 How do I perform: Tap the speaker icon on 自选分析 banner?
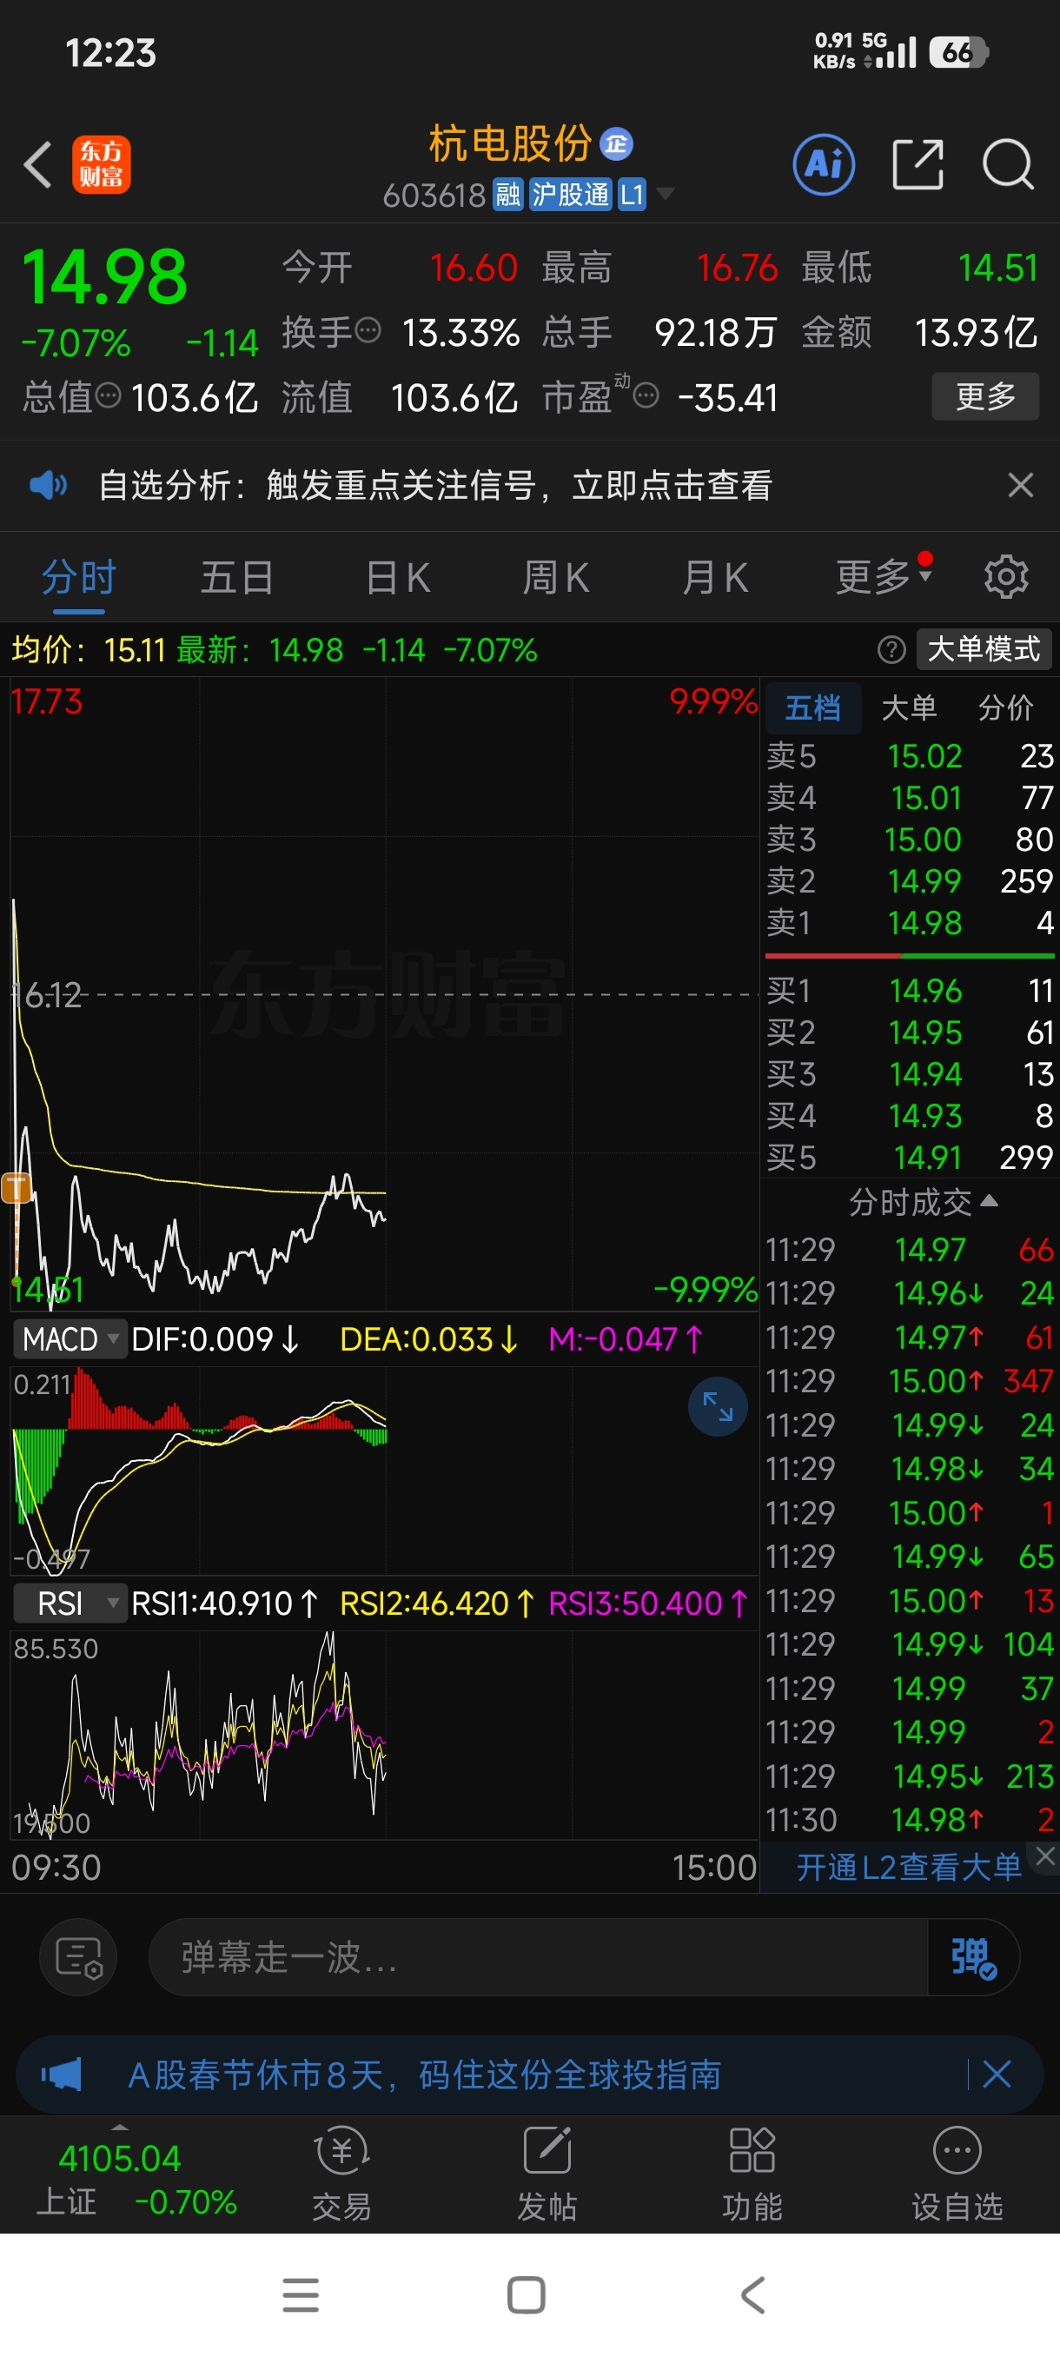coord(48,485)
